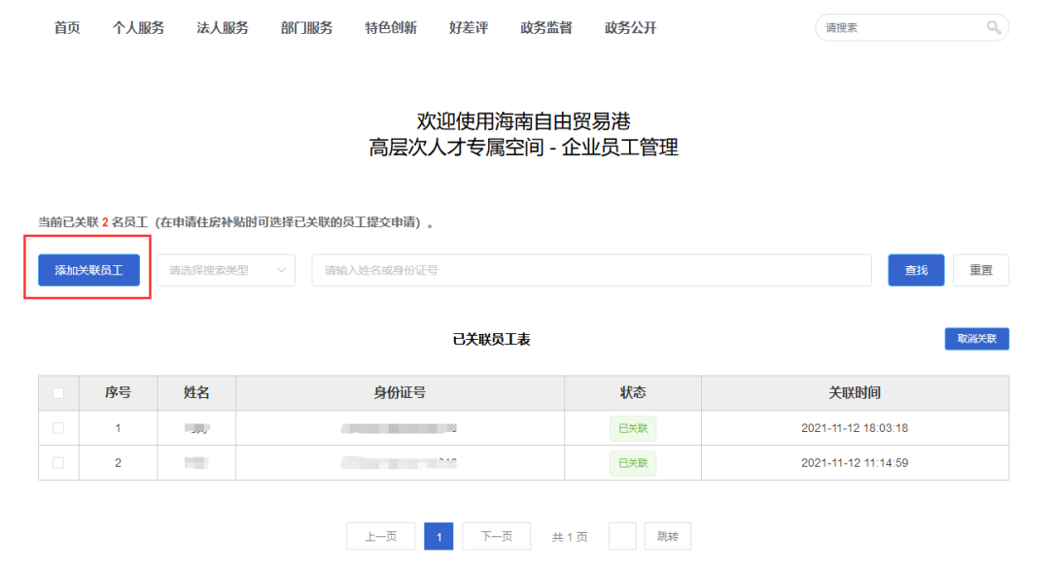Select page 1 in pagination
The height and width of the screenshot is (567, 1050).
(438, 536)
